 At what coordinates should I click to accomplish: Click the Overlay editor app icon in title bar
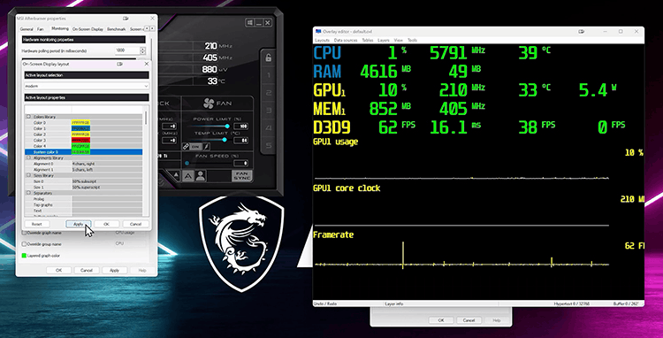tap(318, 31)
